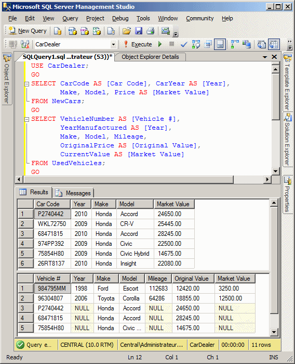Toggle Include Client Statistics
The width and height of the screenshot is (295, 364).
(x=247, y=44)
